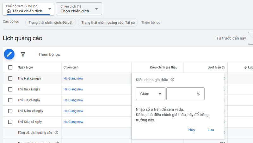Cancel with the Hủy button

click(x=192, y=130)
